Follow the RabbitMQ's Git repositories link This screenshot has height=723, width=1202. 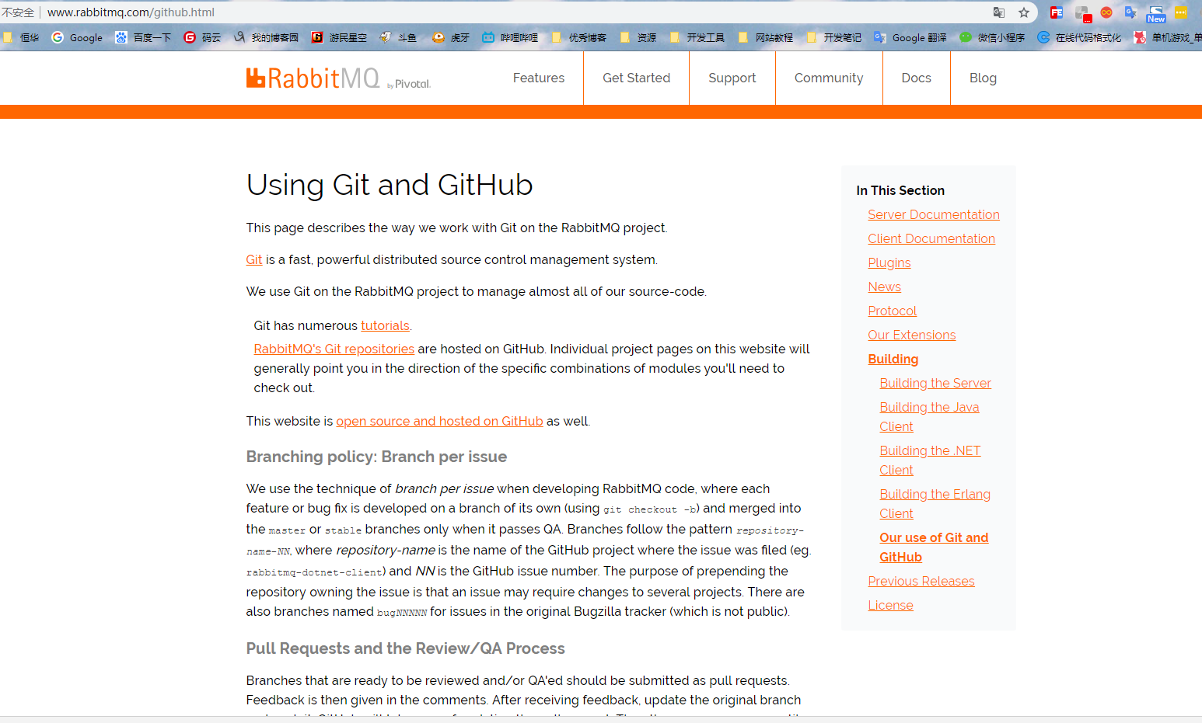(334, 349)
